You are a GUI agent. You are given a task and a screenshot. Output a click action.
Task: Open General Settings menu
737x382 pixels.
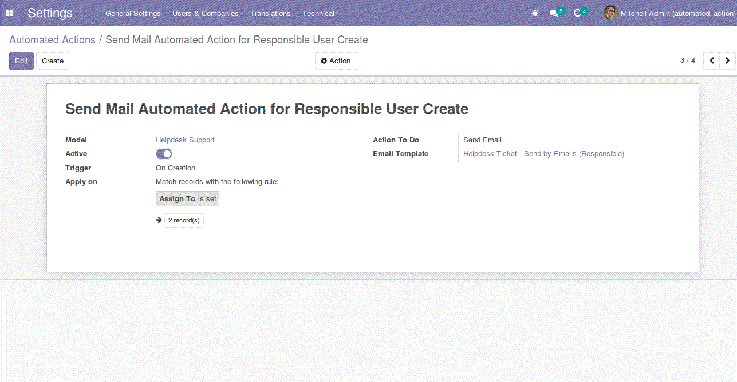coord(133,13)
